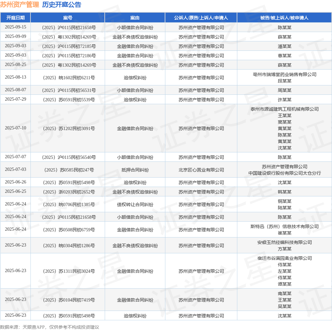This screenshot has height=330, width=332.
Task: Select date cell 2025-06-25
Action: pos(16,191)
